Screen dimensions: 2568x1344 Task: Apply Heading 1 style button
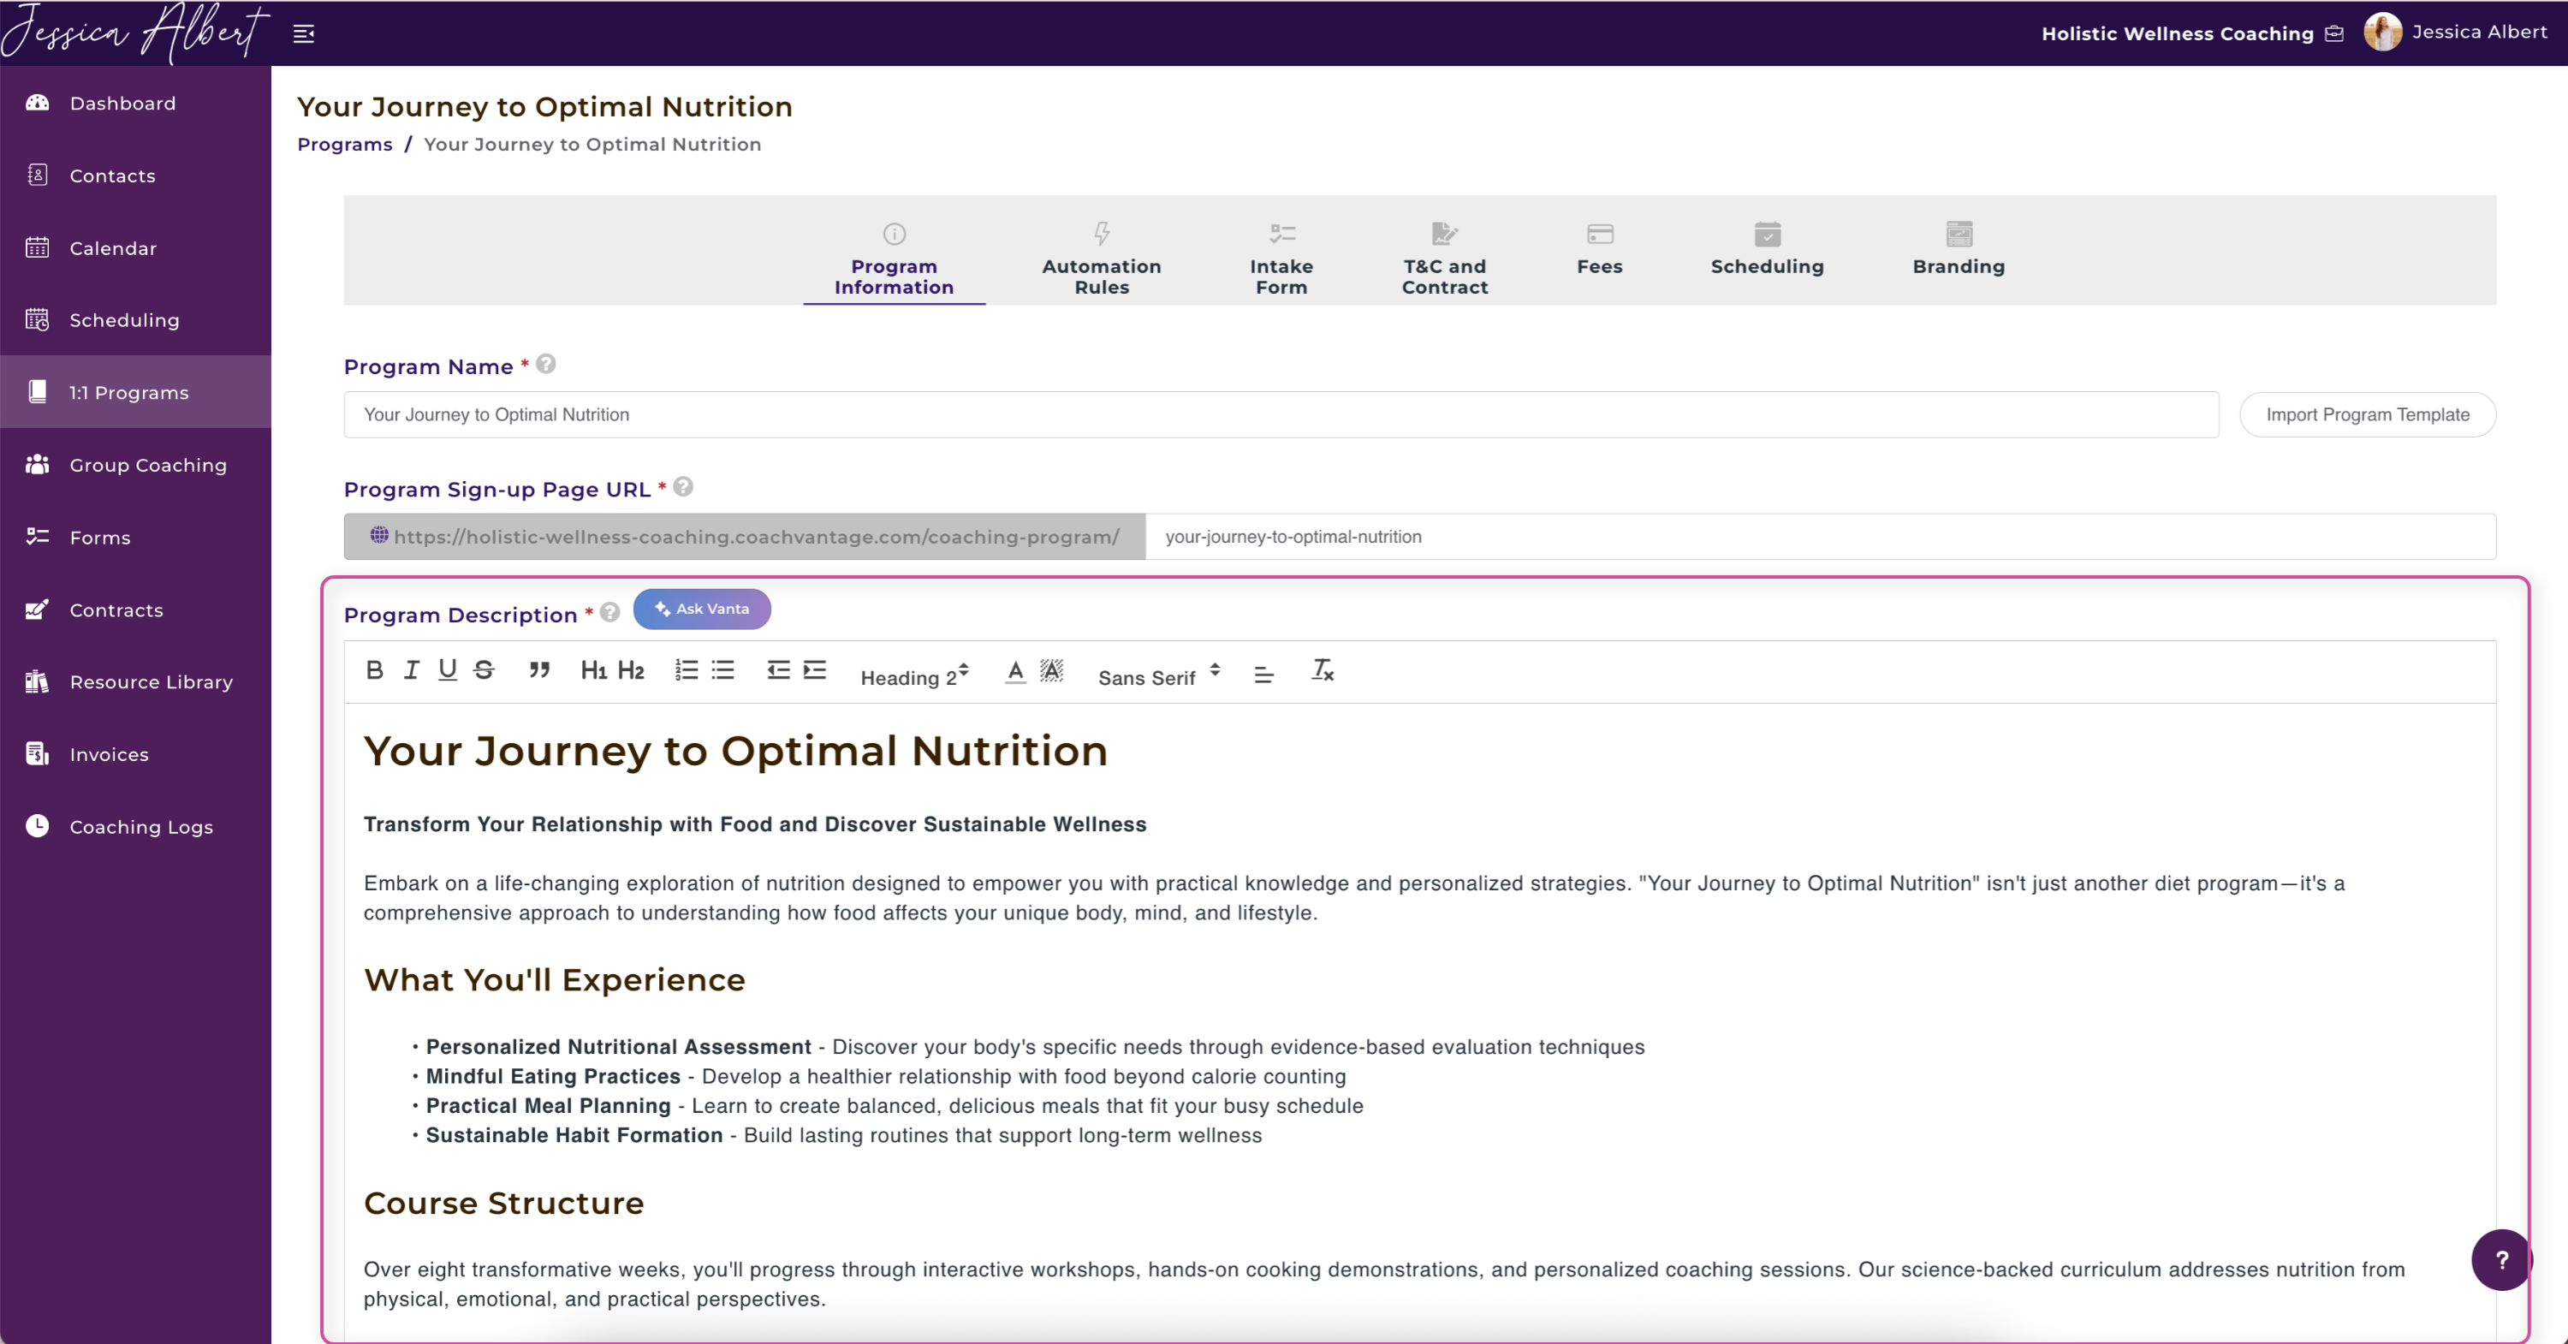pyautogui.click(x=593, y=671)
